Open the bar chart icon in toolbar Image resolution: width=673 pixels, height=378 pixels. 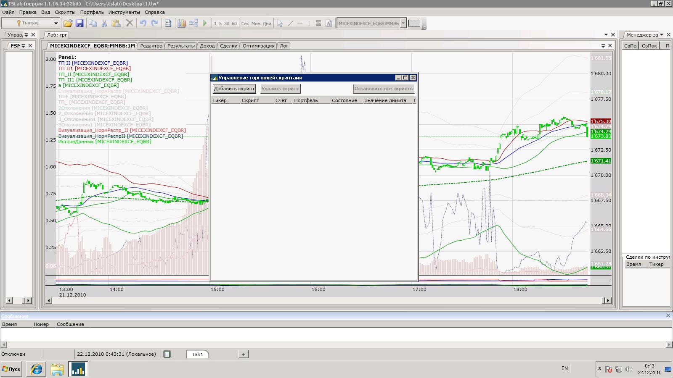pos(182,24)
